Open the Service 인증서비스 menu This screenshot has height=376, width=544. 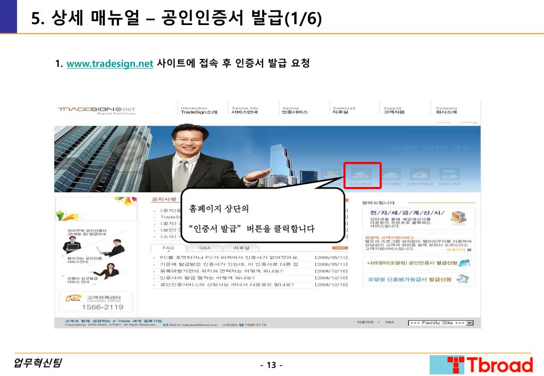295,110
